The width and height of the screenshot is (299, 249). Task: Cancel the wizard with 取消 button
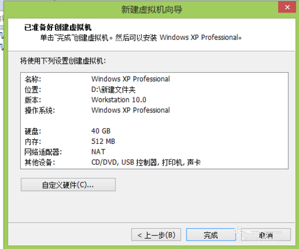[266, 235]
